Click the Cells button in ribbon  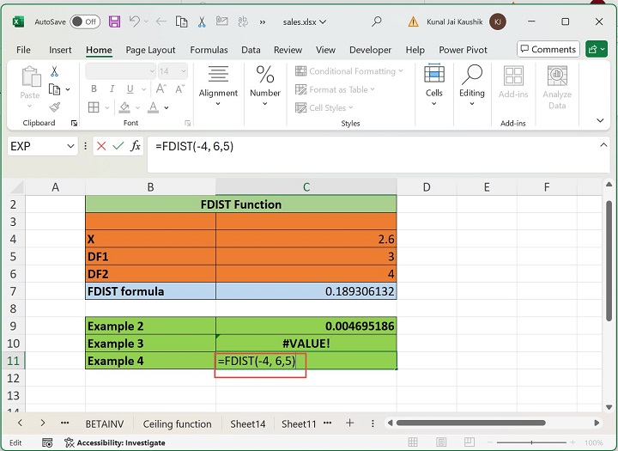pyautogui.click(x=433, y=84)
